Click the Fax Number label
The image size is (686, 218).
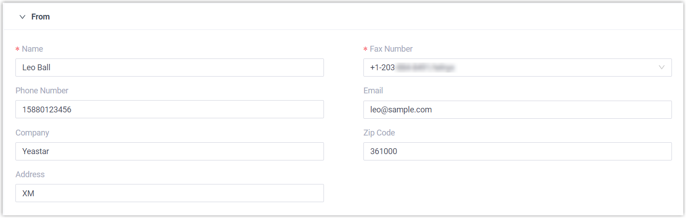coord(391,49)
